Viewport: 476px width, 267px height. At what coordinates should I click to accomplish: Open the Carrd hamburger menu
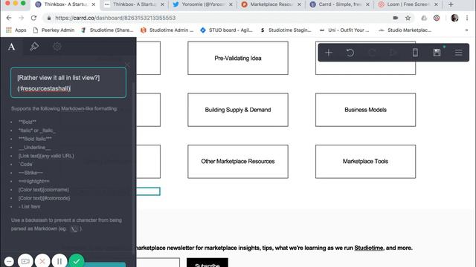tap(458, 53)
